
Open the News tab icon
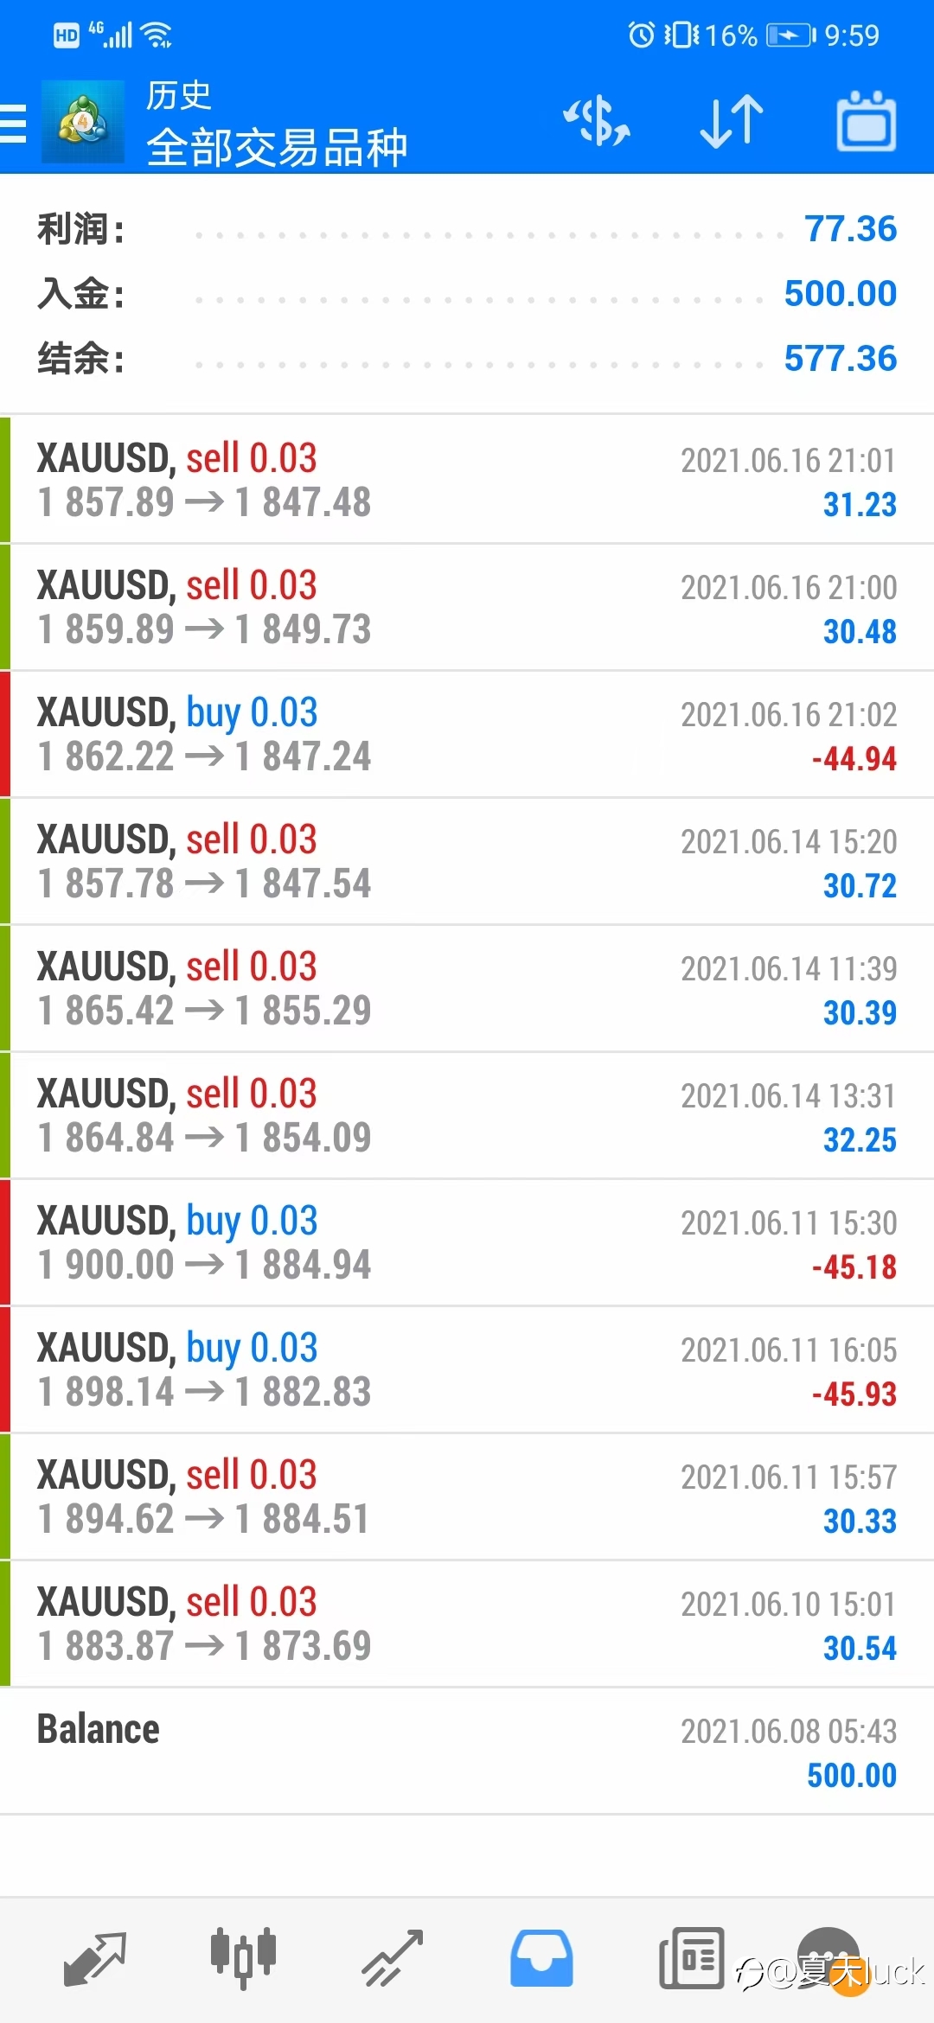coord(691,1958)
